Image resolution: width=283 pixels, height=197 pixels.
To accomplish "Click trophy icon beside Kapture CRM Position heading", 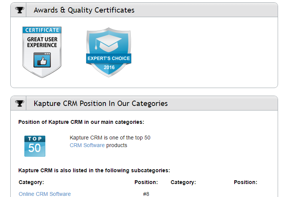I will coord(19,104).
